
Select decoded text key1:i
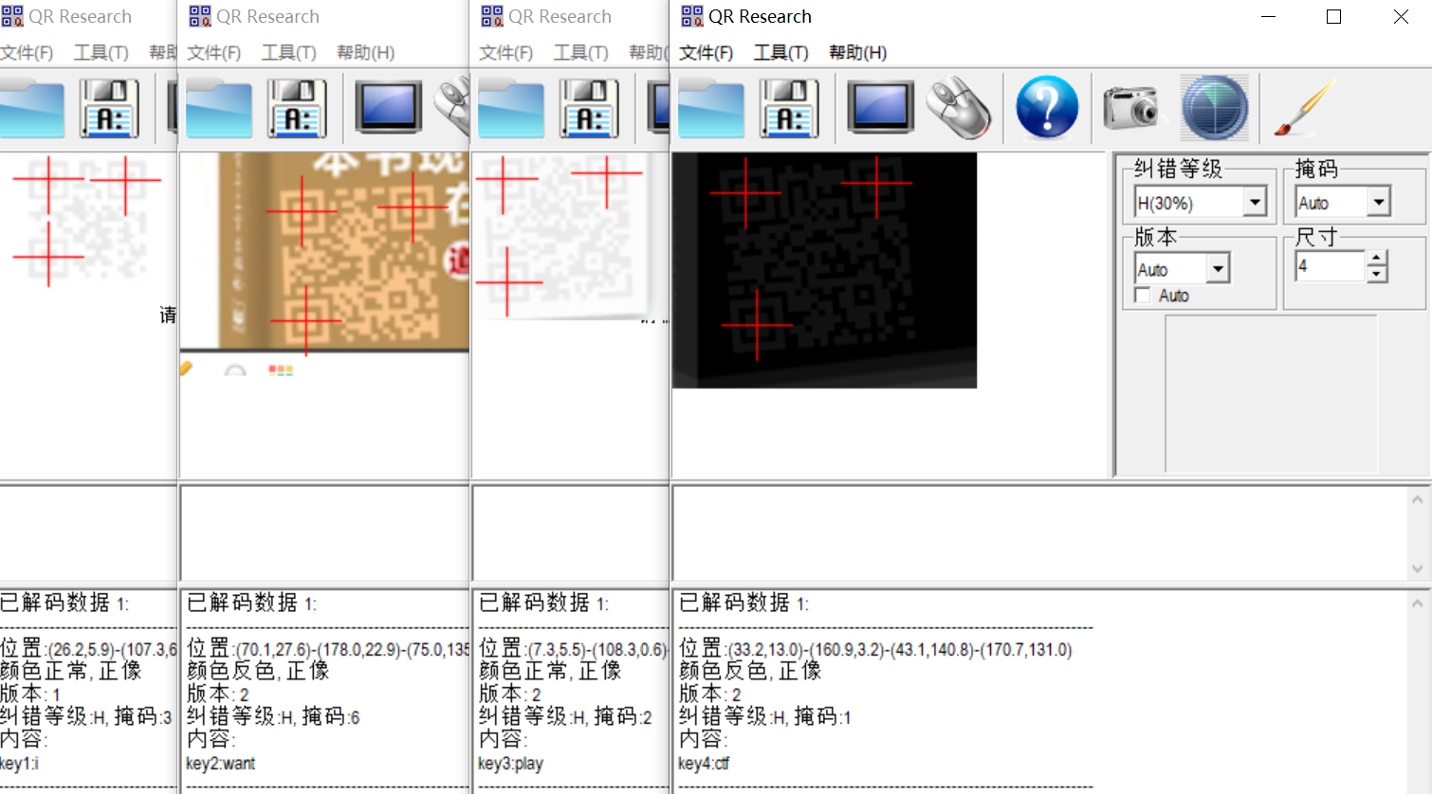(19, 764)
